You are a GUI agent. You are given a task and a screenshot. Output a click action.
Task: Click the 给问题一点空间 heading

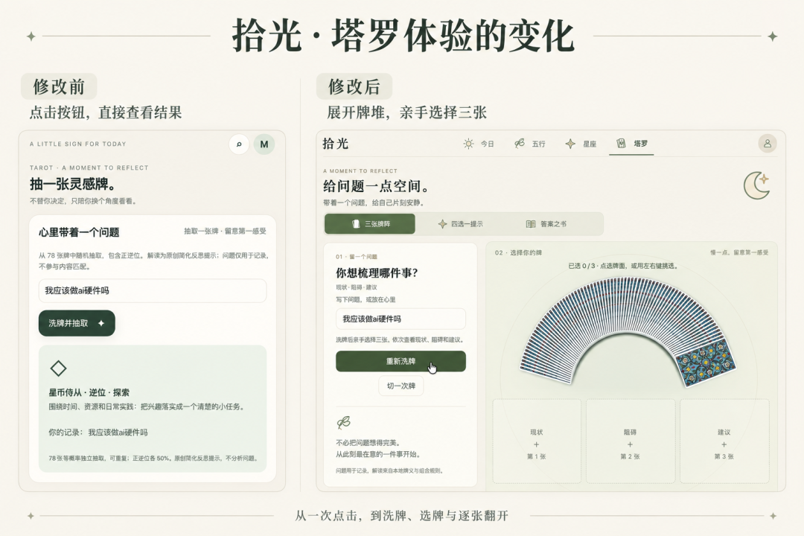(376, 185)
